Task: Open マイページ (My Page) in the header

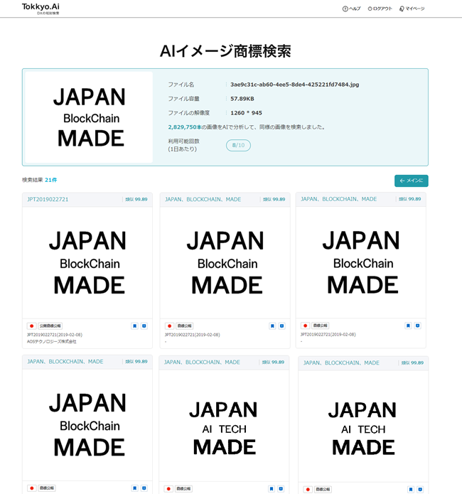Action: (412, 9)
